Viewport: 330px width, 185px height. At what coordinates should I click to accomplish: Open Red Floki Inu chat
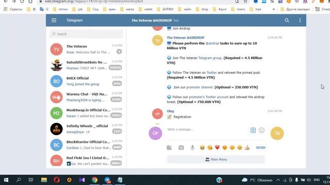[86, 161]
